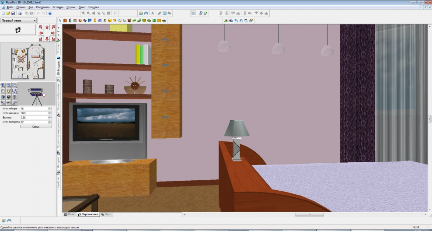Open a file with the folder icon

click(x=8, y=13)
